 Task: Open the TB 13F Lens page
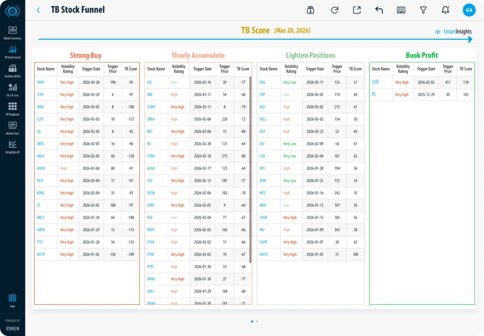click(x=12, y=90)
